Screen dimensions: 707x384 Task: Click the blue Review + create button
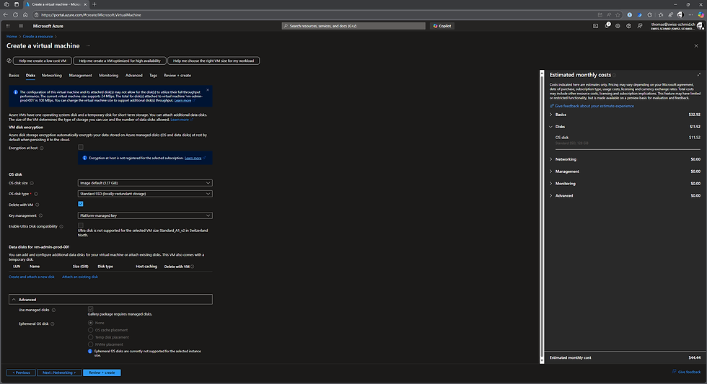tap(102, 372)
